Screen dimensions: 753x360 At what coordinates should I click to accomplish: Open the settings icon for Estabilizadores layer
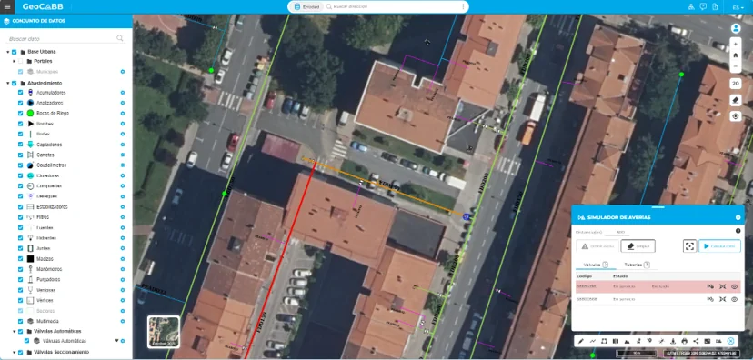click(123, 207)
